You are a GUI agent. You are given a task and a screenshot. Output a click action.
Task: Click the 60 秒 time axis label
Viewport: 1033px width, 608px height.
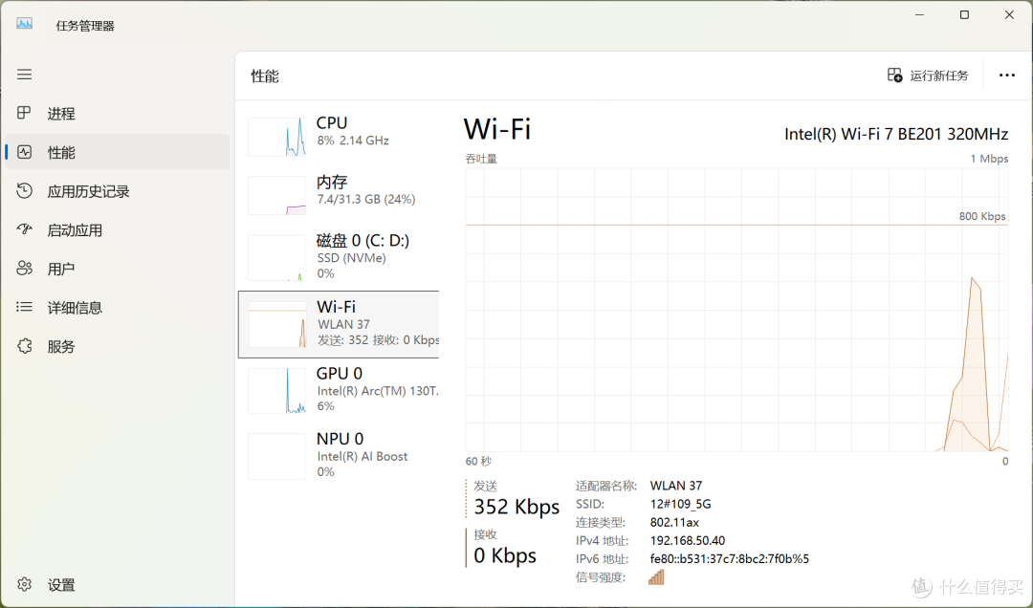point(478,461)
